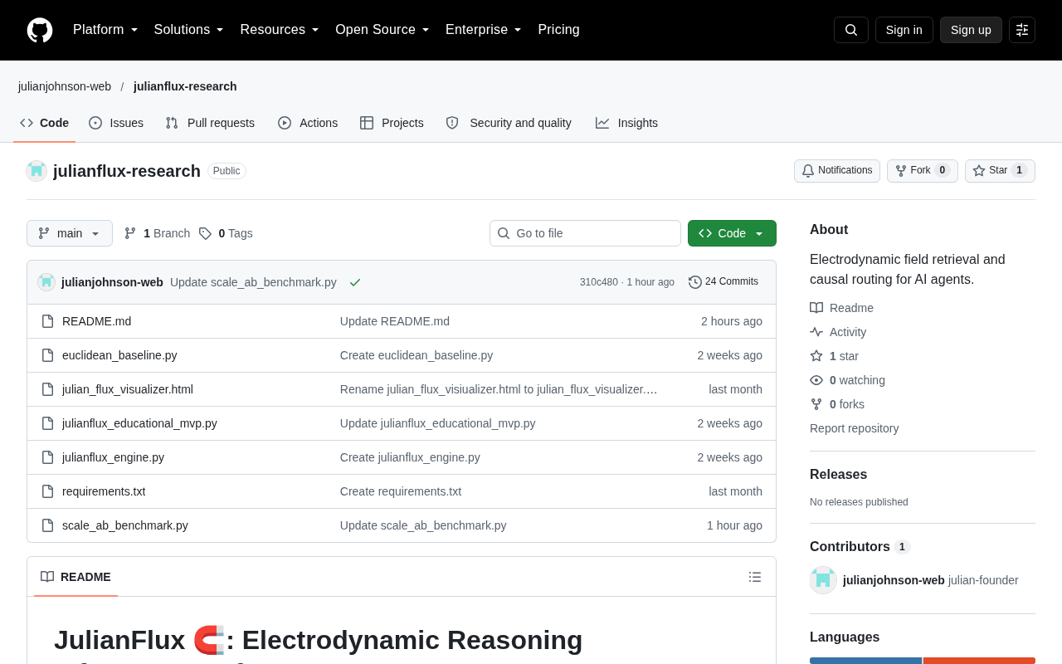Click julian_flux_visualizer.html file icon
Screen dimensions: 1062x664
click(47, 389)
